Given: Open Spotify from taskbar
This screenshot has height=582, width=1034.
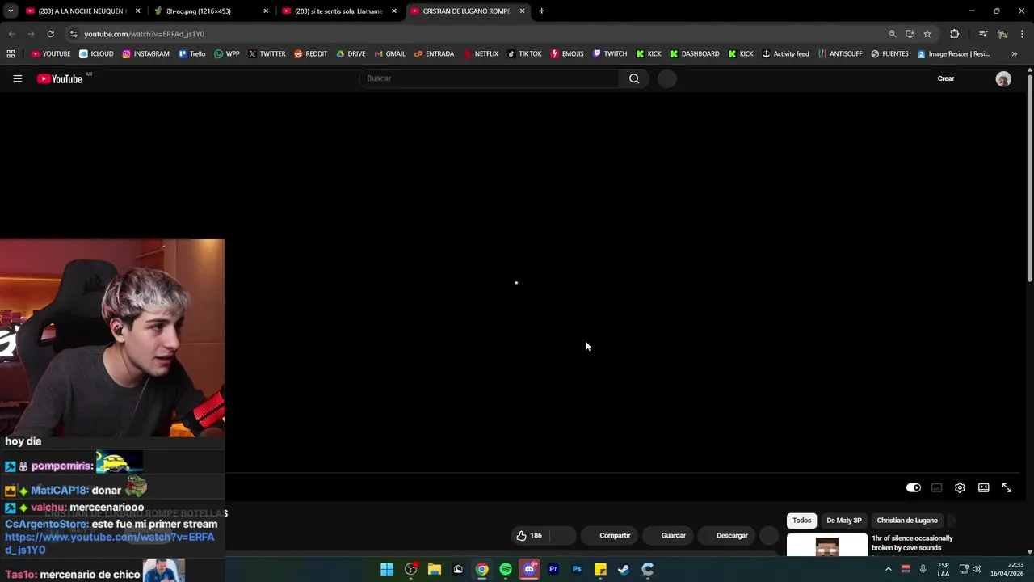Looking at the screenshot, I should [x=506, y=570].
